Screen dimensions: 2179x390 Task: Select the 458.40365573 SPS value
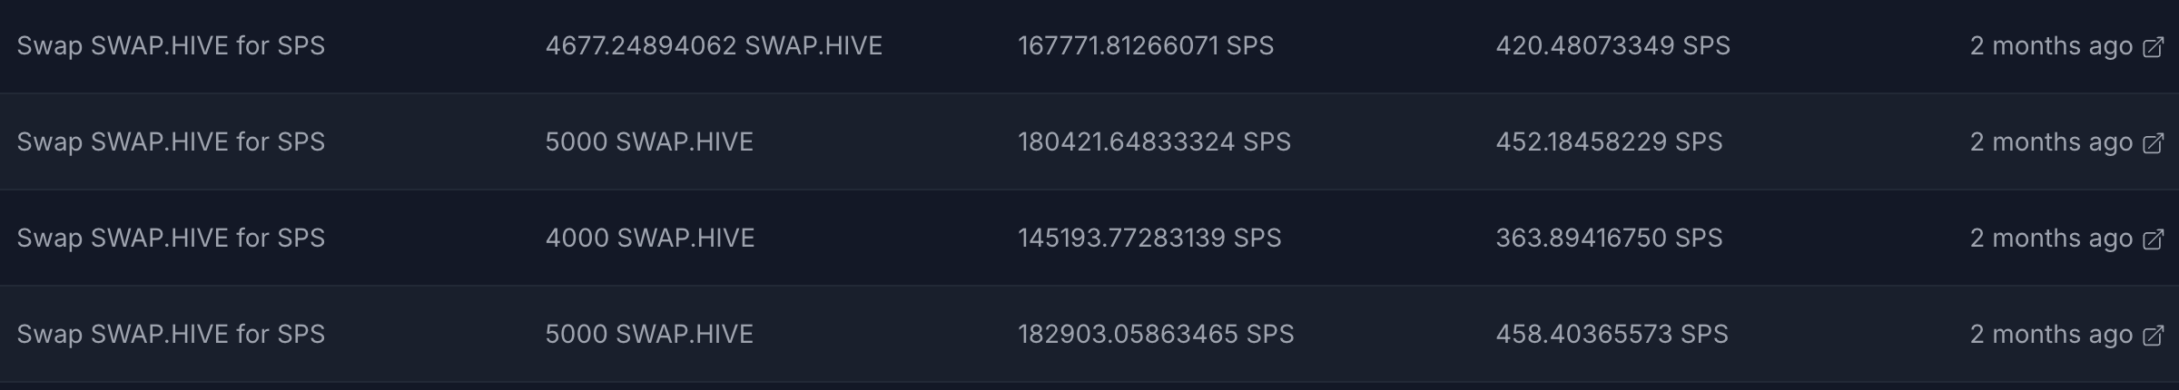(x=1612, y=334)
